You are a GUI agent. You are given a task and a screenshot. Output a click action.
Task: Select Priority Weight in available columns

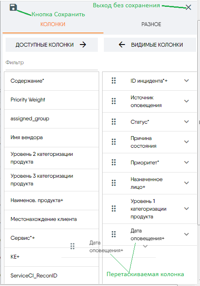pyautogui.click(x=52, y=100)
